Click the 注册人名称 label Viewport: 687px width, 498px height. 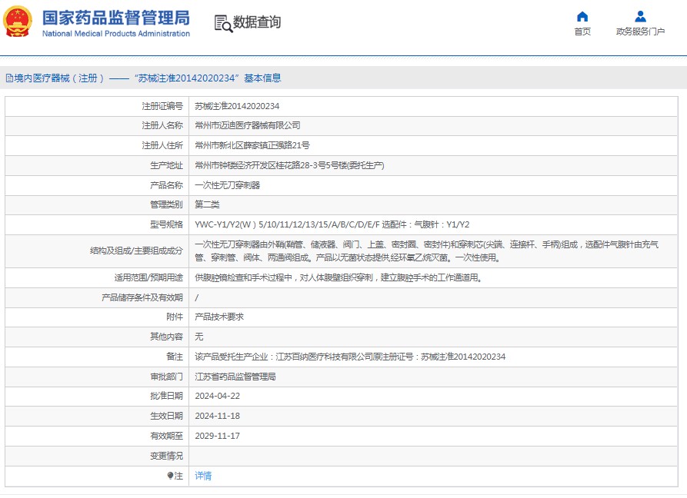[162, 125]
